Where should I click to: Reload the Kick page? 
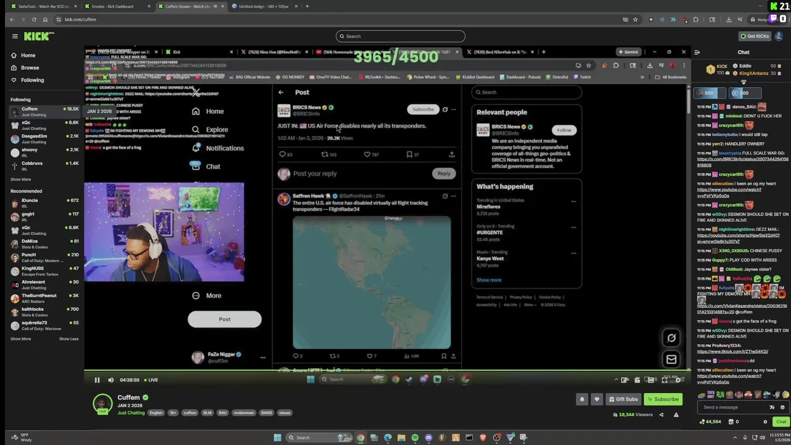tap(33, 19)
